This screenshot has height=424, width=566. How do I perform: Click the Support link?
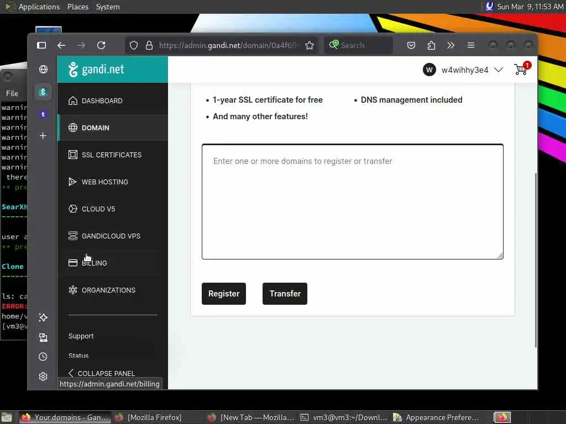81,336
